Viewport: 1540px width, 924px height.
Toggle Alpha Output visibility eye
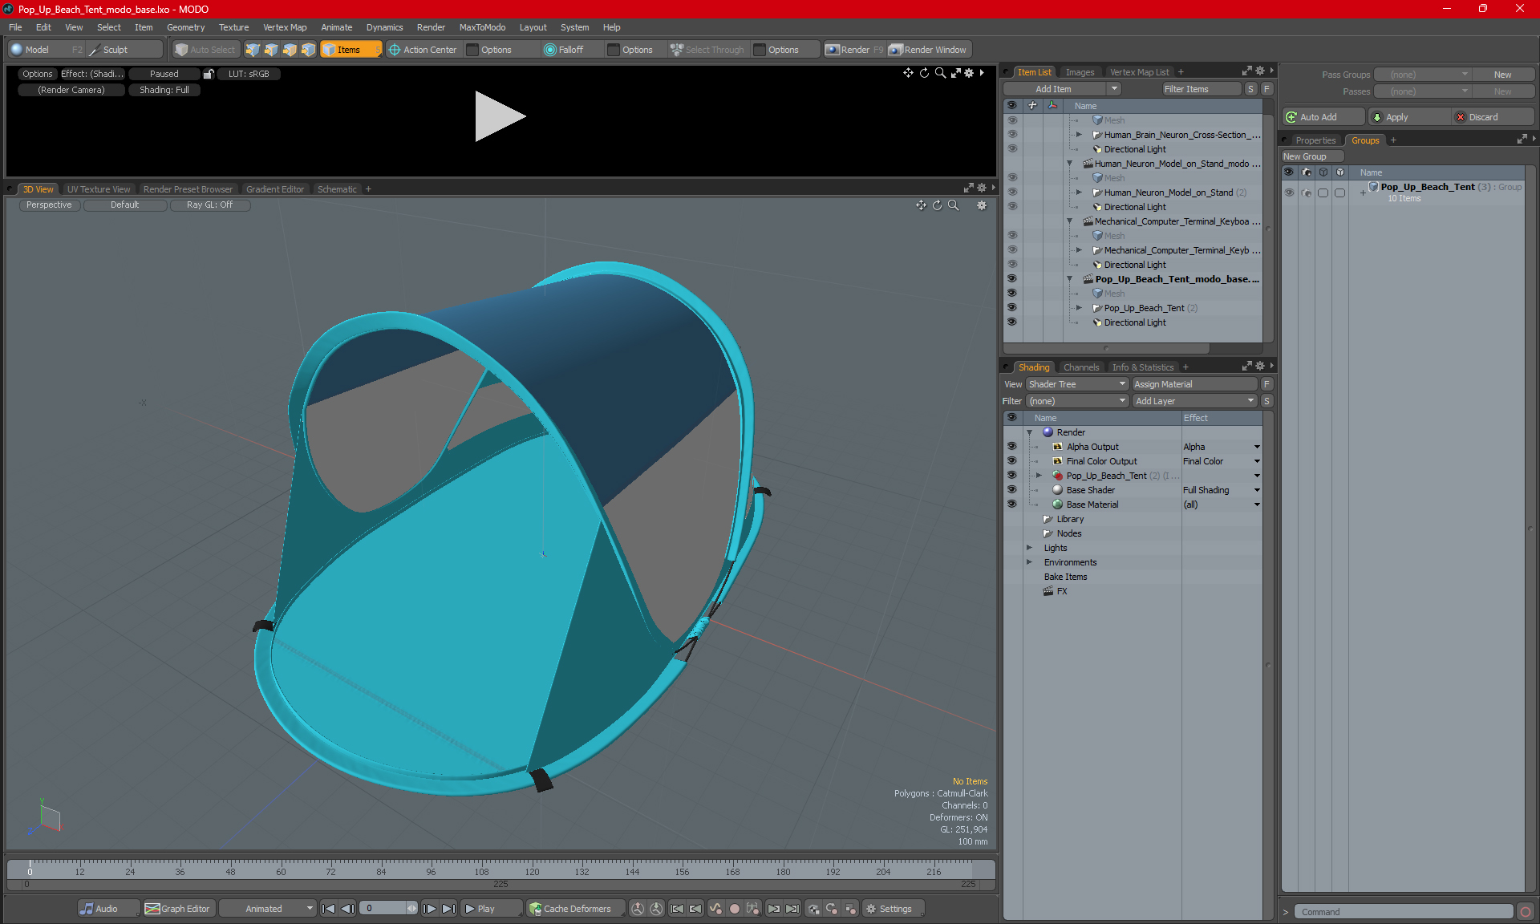(x=1011, y=447)
